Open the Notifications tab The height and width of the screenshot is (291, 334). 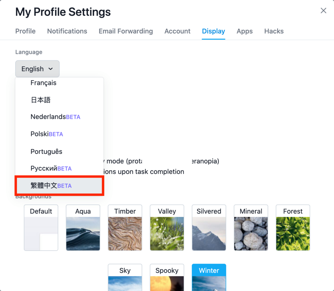click(67, 31)
